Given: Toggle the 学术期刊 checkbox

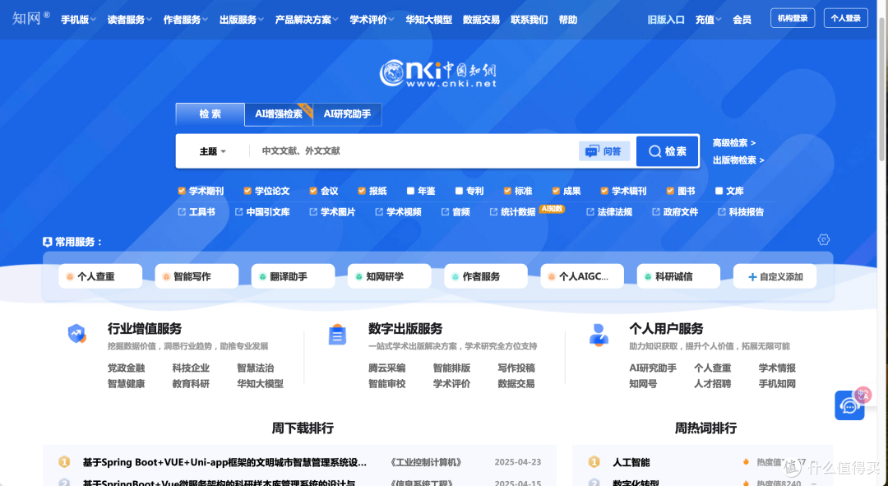Looking at the screenshot, I should (x=182, y=191).
